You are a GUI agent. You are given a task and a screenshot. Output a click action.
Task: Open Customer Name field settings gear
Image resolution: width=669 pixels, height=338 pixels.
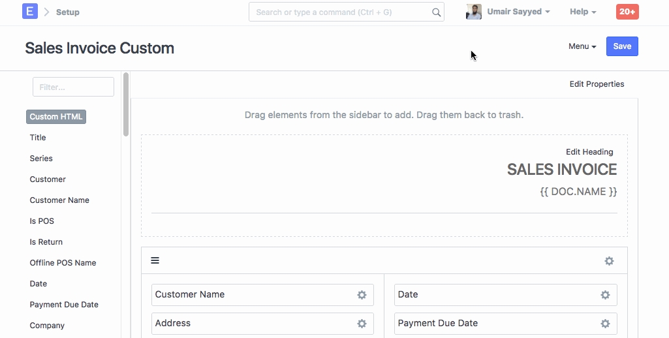click(362, 295)
